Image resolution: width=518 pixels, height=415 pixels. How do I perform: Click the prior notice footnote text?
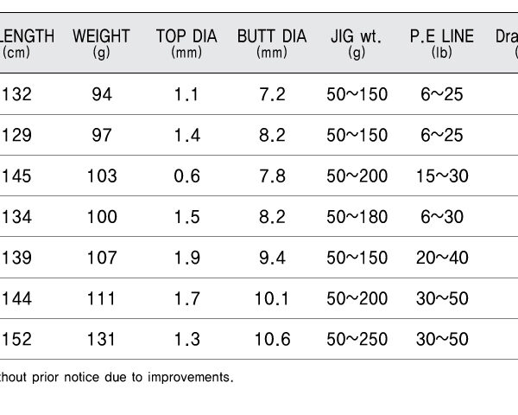click(116, 377)
